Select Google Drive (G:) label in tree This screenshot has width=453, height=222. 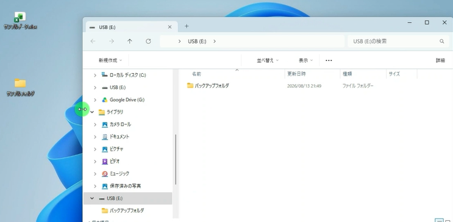(x=127, y=100)
